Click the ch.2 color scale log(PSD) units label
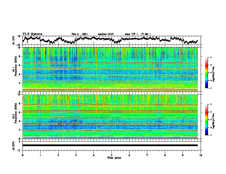226x174 pixels. click(x=214, y=121)
